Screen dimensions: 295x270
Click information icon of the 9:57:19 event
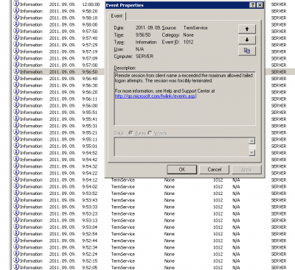pos(16,51)
